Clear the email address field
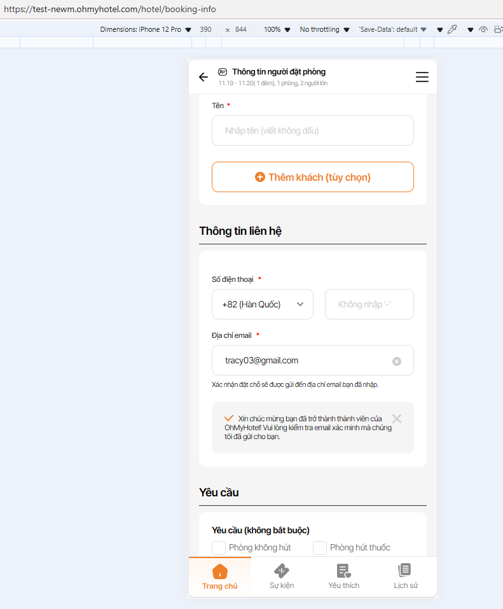 pos(397,361)
